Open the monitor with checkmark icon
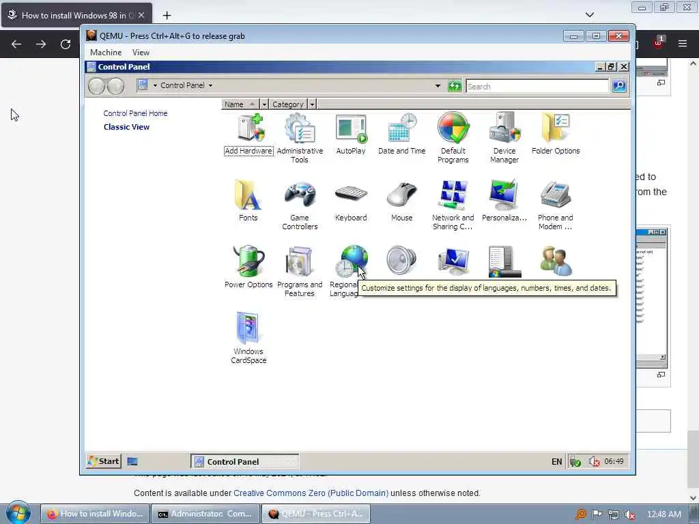The width and height of the screenshot is (699, 524). (453, 262)
